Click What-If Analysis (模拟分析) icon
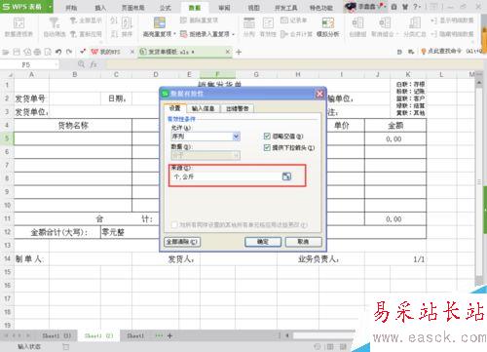 [x=328, y=23]
